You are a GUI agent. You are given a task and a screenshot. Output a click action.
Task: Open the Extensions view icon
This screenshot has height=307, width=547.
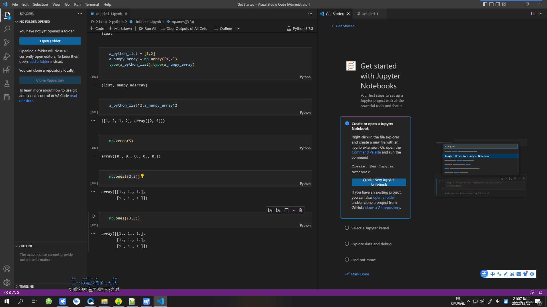click(x=7, y=70)
